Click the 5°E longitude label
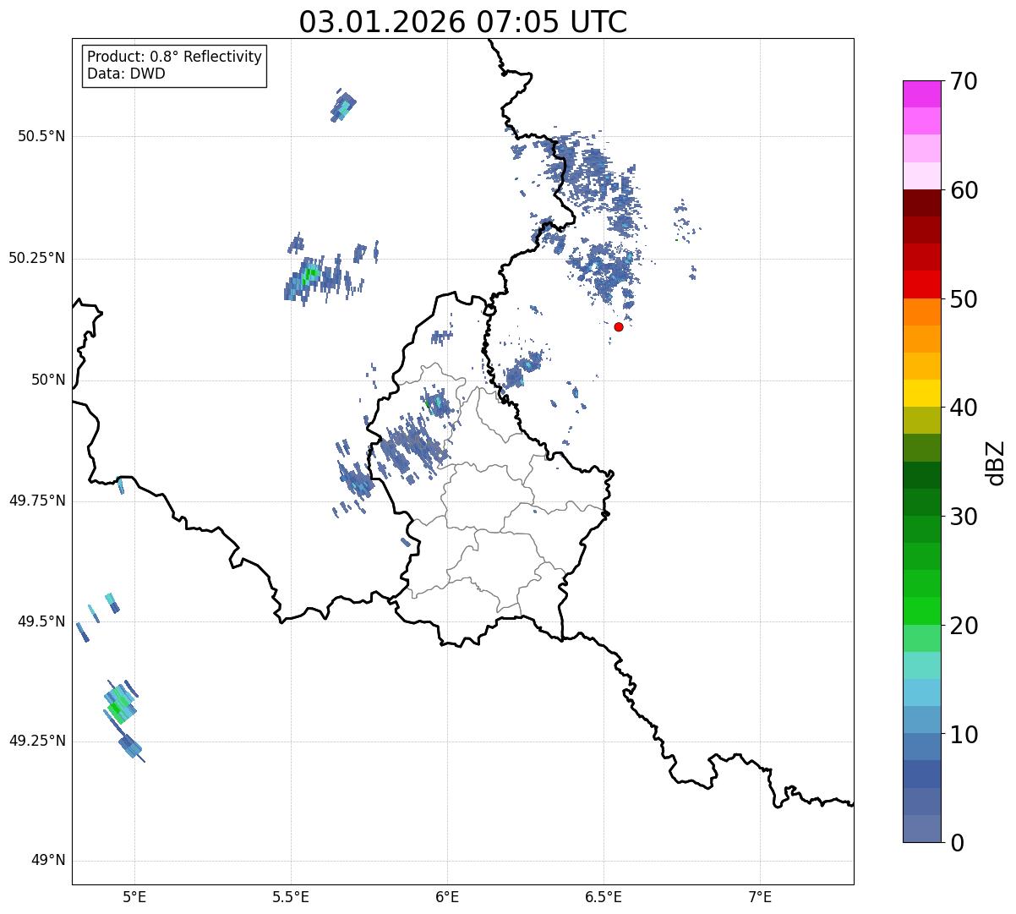Image resolution: width=1016 pixels, height=914 pixels. pos(134,896)
